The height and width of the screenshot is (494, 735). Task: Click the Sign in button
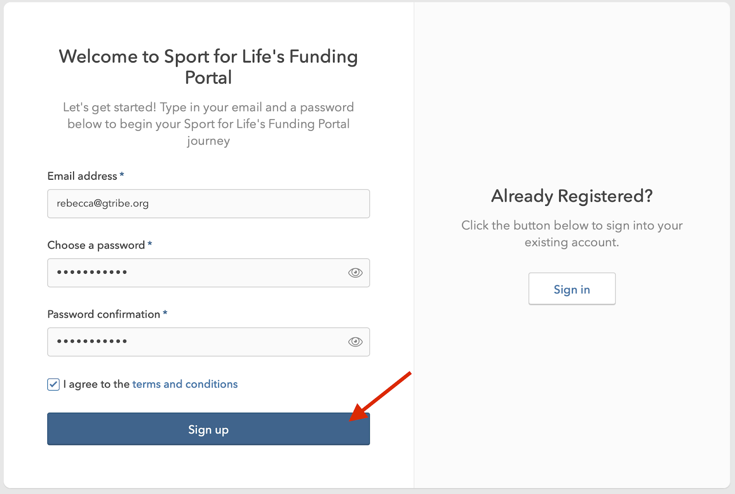571,289
